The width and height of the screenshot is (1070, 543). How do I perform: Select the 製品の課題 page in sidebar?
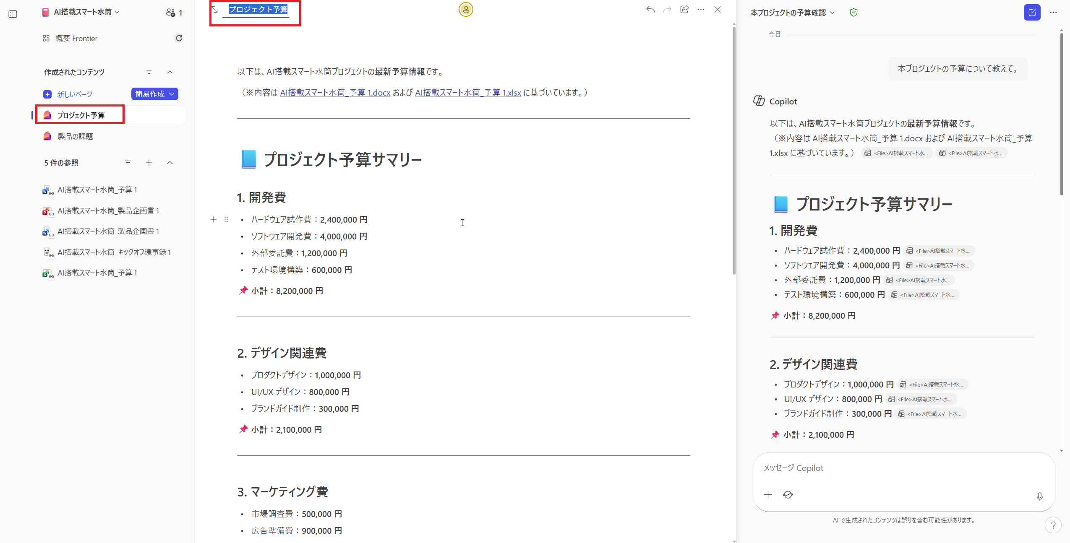[76, 136]
